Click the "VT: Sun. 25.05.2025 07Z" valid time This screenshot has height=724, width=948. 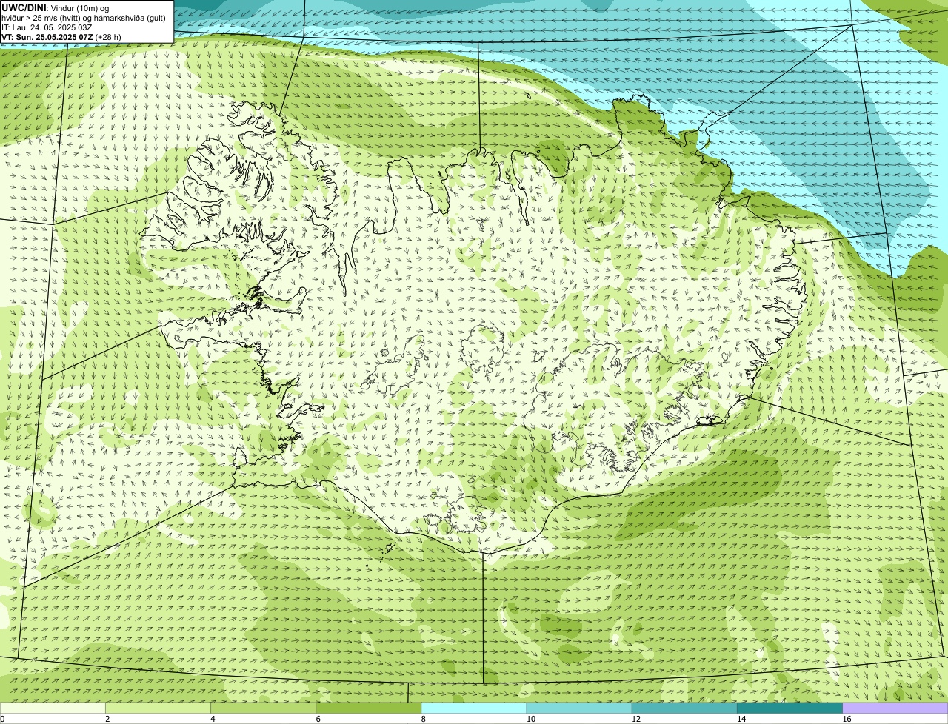click(x=47, y=37)
